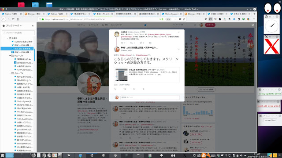Close the Shoko Egawa tab
The width and height of the screenshot is (282, 158).
point(181,14)
